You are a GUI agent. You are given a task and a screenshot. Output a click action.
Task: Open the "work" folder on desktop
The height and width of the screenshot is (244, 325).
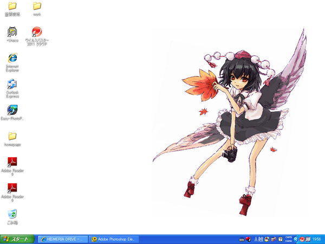click(x=37, y=6)
